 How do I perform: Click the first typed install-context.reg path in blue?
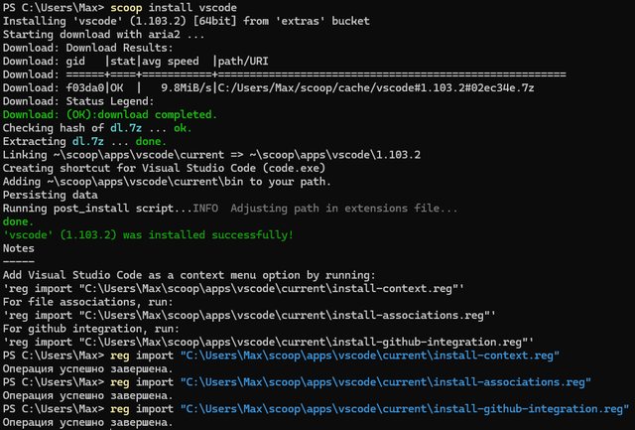tap(370, 355)
